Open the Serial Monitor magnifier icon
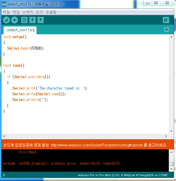Image resolution: width=176 pixels, height=181 pixels. (x=166, y=20)
